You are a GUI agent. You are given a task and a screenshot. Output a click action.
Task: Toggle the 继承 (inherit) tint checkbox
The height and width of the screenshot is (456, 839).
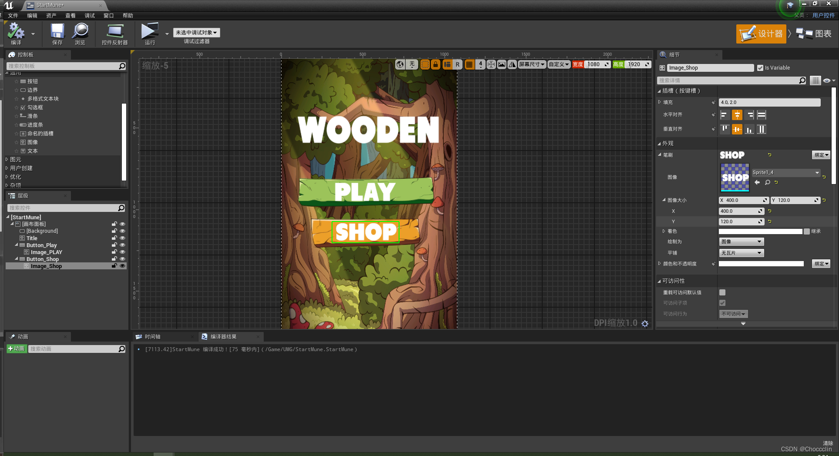click(x=807, y=231)
